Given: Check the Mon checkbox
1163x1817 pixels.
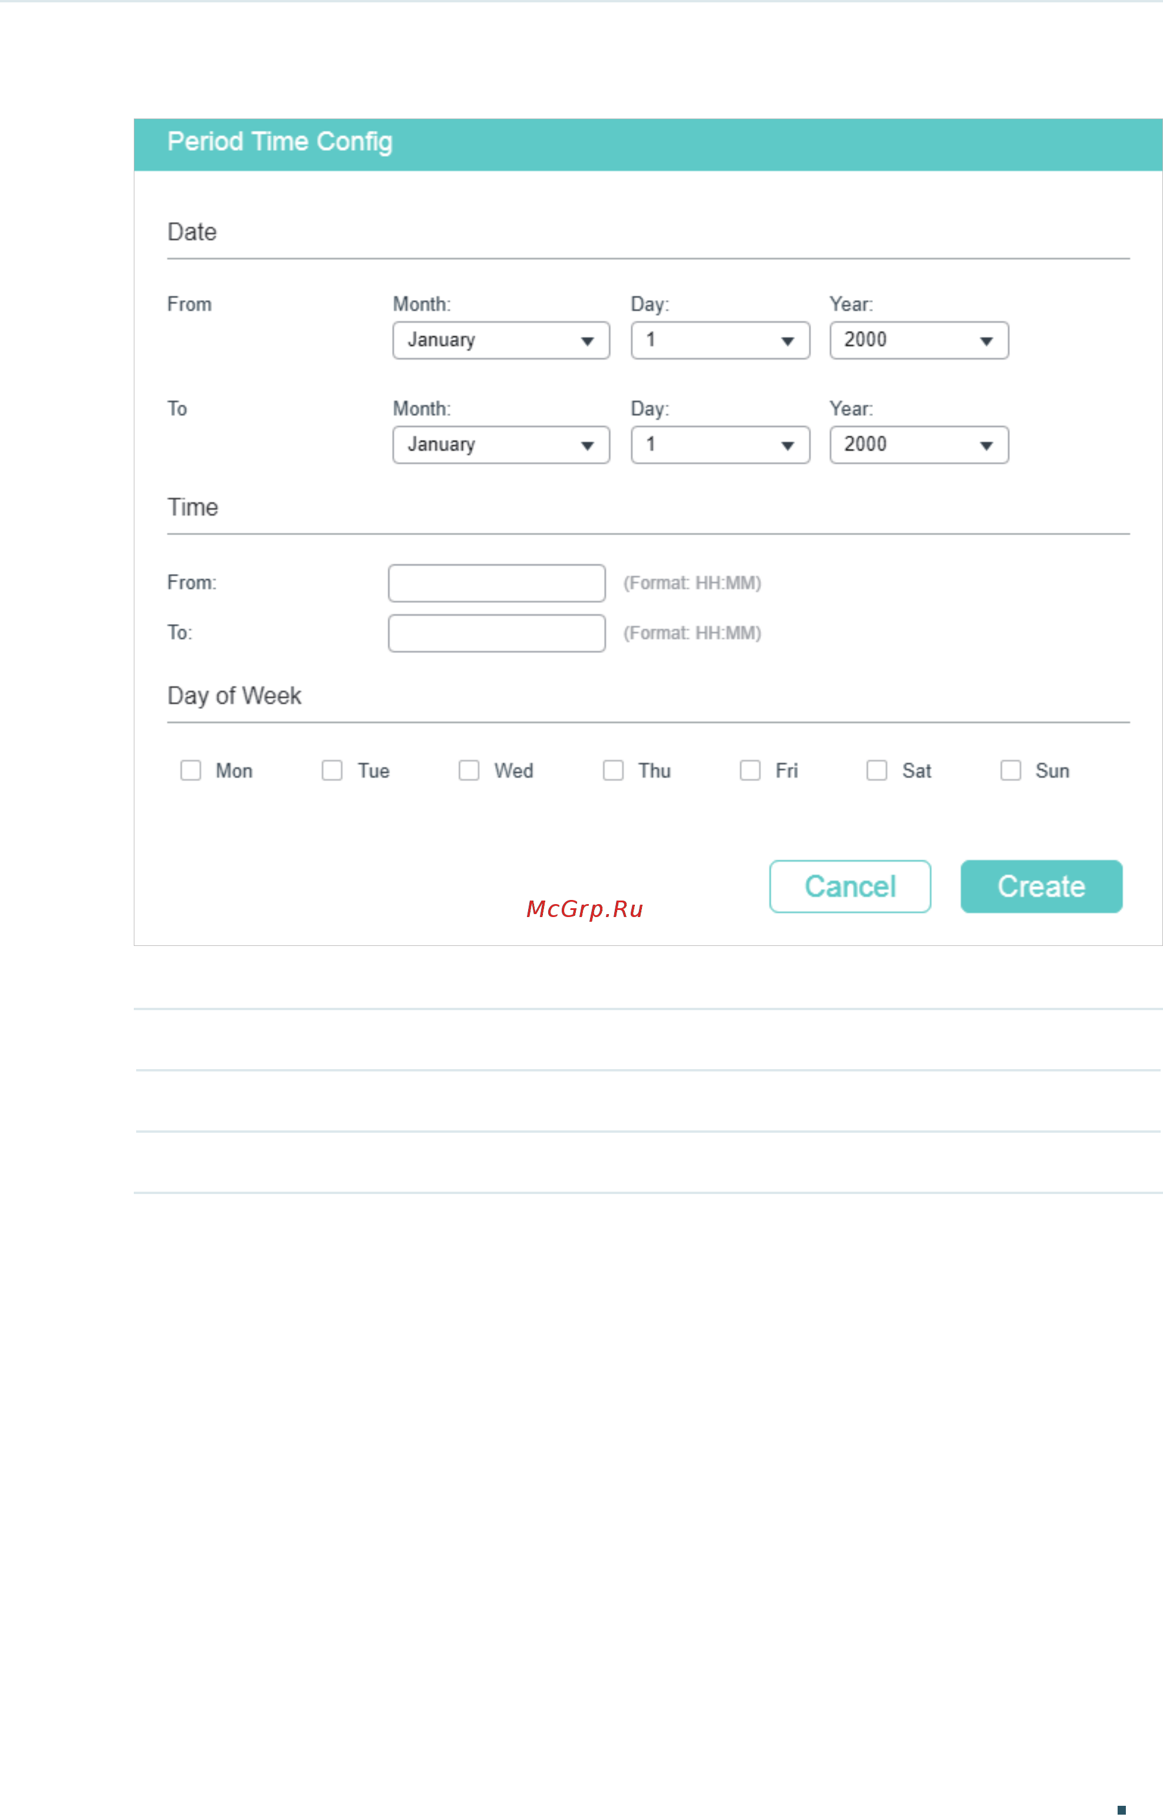Looking at the screenshot, I should (190, 770).
